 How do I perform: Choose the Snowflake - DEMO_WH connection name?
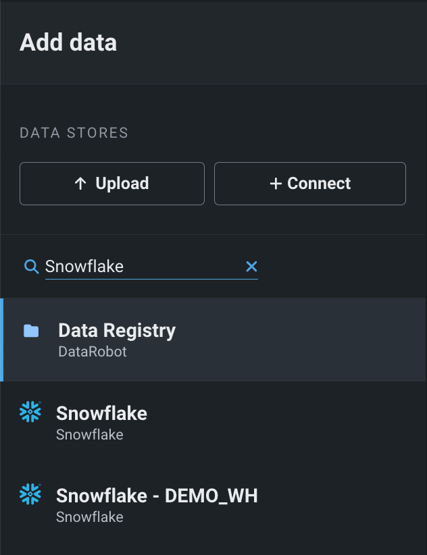[x=157, y=496]
